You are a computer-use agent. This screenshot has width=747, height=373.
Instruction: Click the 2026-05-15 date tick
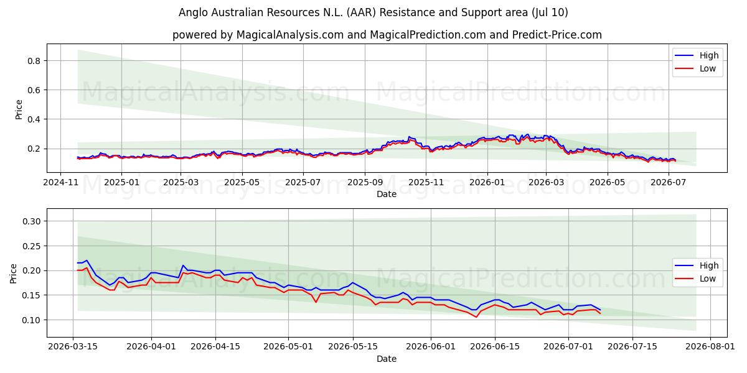(x=353, y=346)
